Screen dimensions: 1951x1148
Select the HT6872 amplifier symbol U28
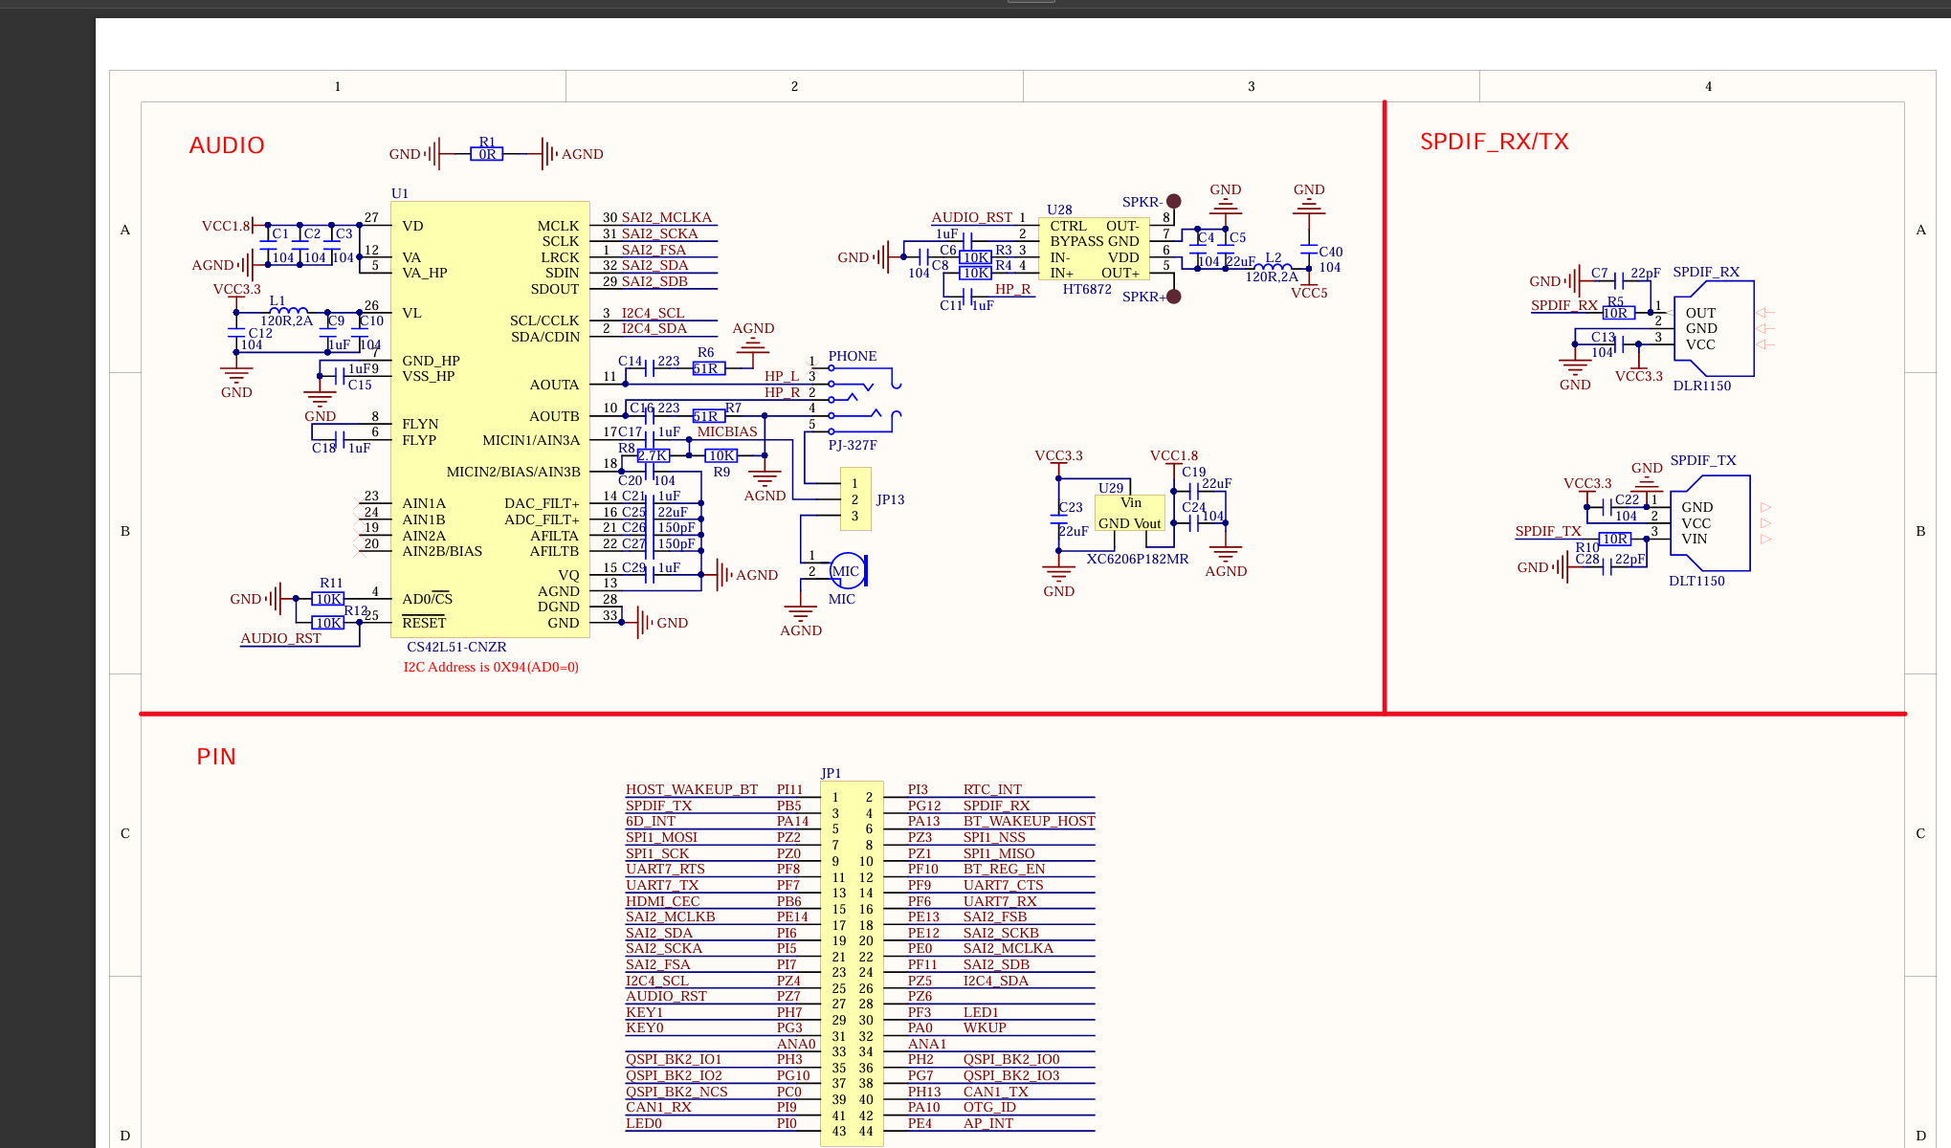[1093, 247]
